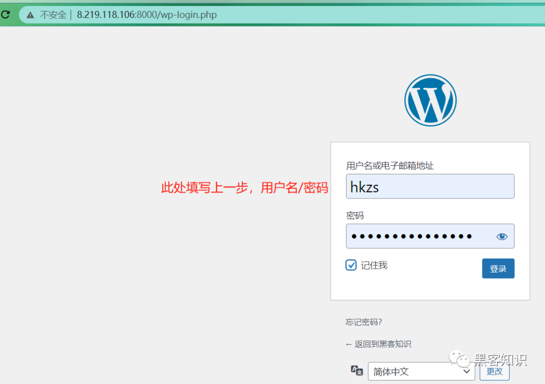545x384 pixels.
Task: Focus the username field containing hkzs
Action: pyautogui.click(x=430, y=186)
